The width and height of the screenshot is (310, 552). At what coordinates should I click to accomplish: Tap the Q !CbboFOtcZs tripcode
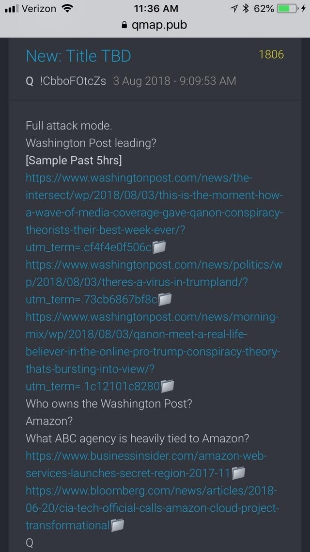[x=66, y=81]
